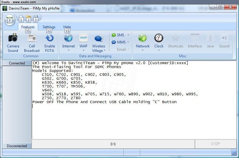The height and width of the screenshot is (158, 239).
Task: Expand the WAP dropdown arrow
Action: [x=83, y=50]
